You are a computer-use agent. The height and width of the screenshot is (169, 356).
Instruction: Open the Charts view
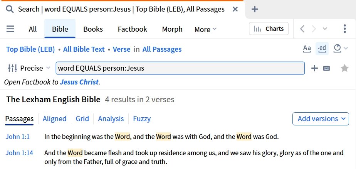click(269, 29)
